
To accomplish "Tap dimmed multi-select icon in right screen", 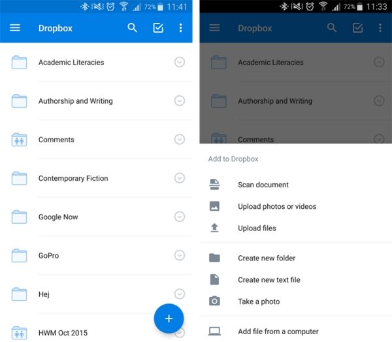I will (358, 27).
